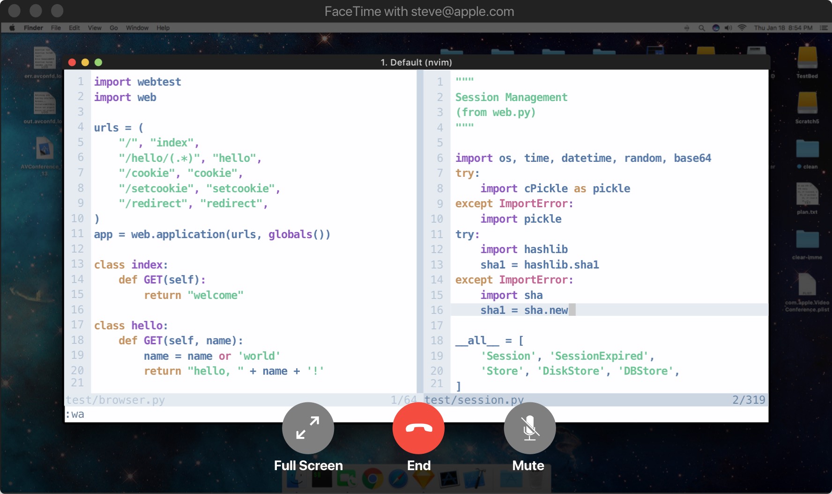Select the out.avconfd.log file on the desktop
This screenshot has width=832, height=494.
tap(45, 108)
